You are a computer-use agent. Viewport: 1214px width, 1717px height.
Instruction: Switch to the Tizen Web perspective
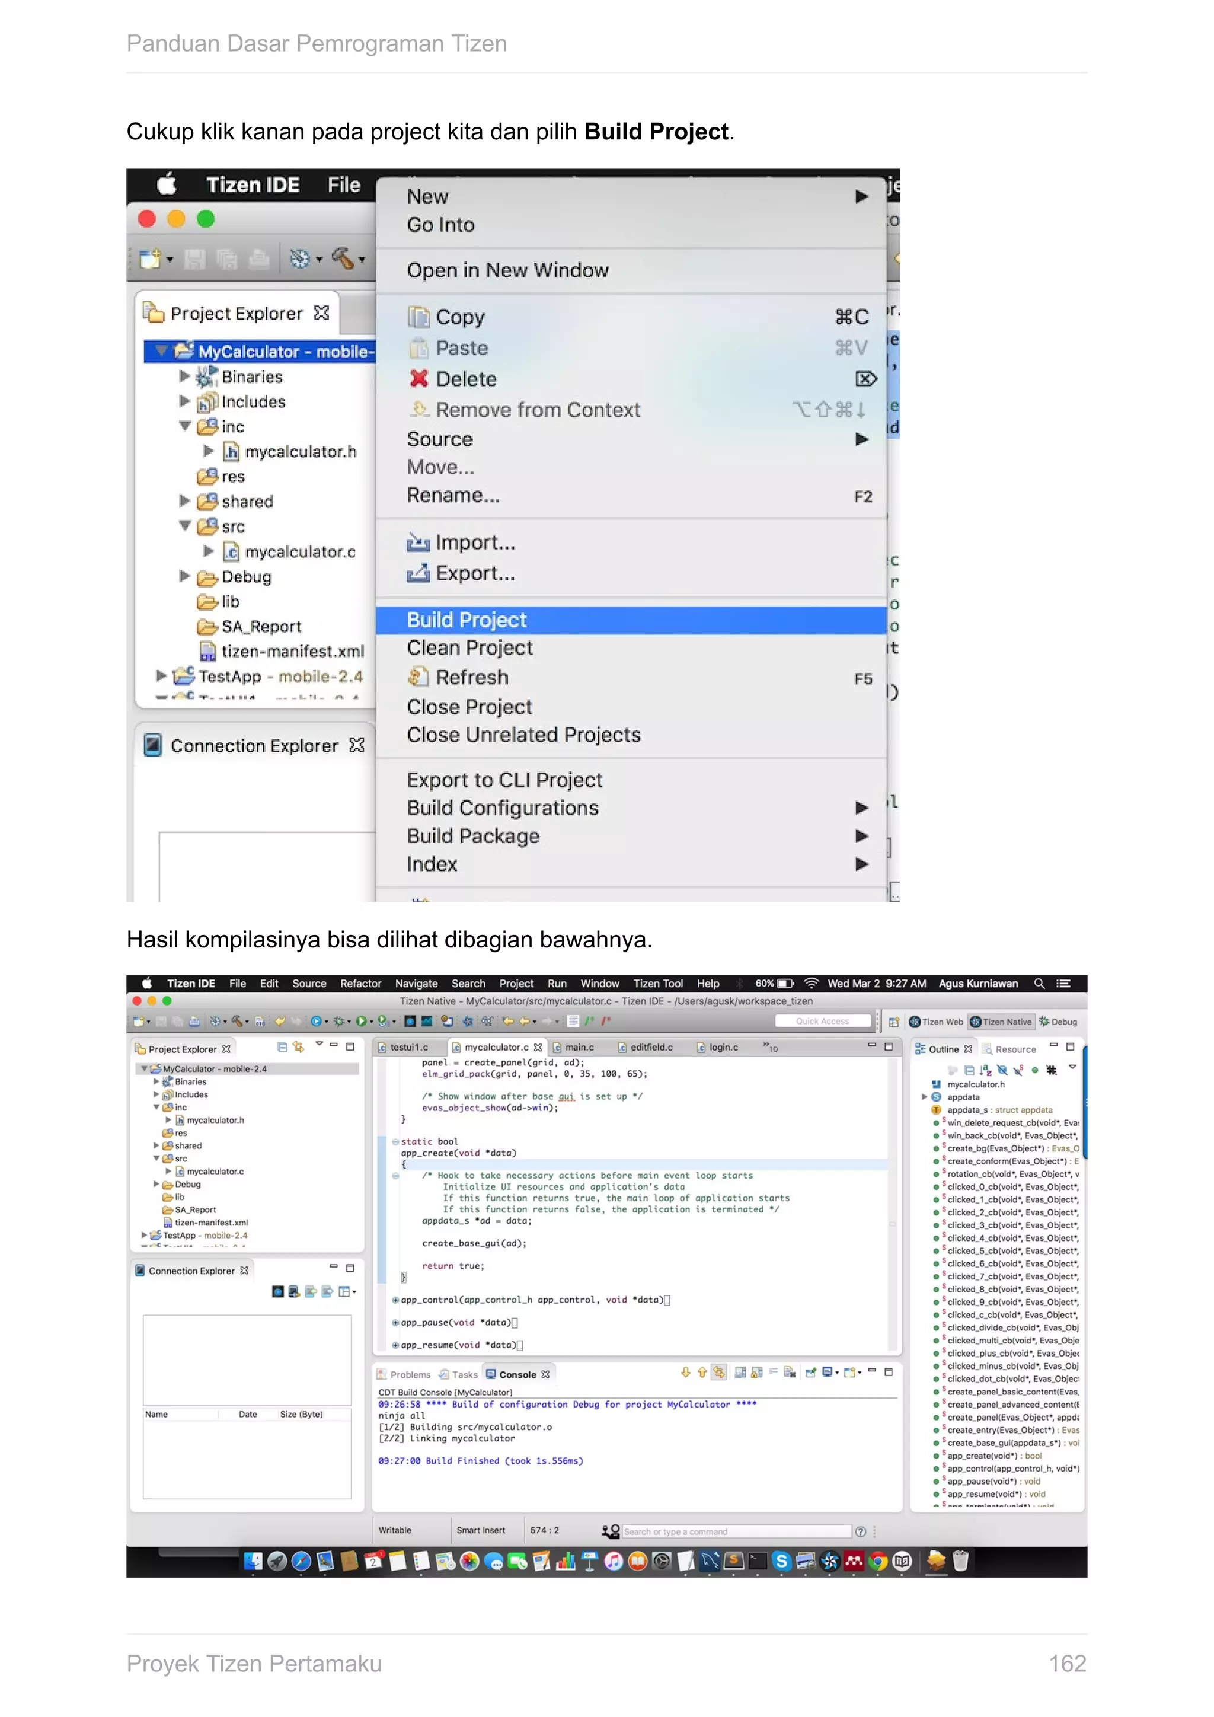[936, 1022]
